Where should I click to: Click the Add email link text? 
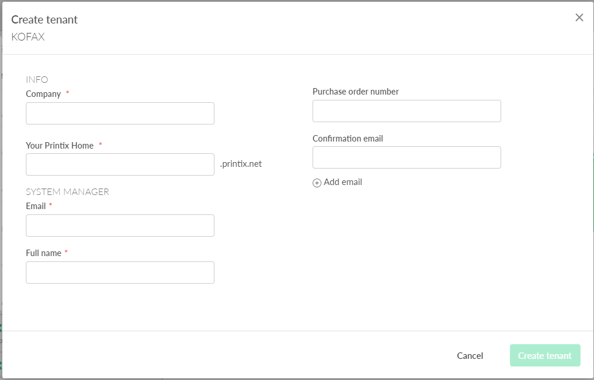(343, 182)
